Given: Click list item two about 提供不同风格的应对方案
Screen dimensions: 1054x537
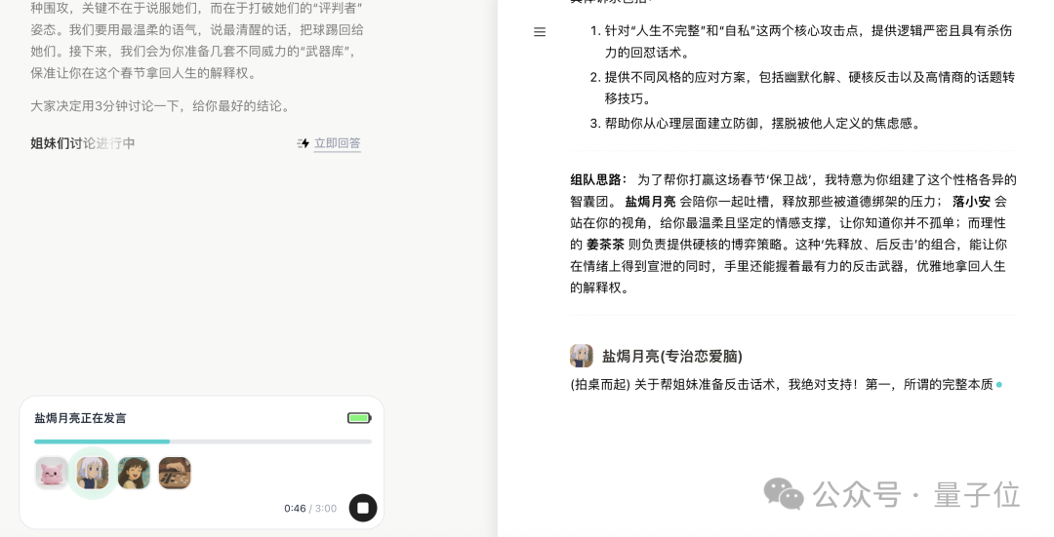Looking at the screenshot, I should tap(802, 88).
